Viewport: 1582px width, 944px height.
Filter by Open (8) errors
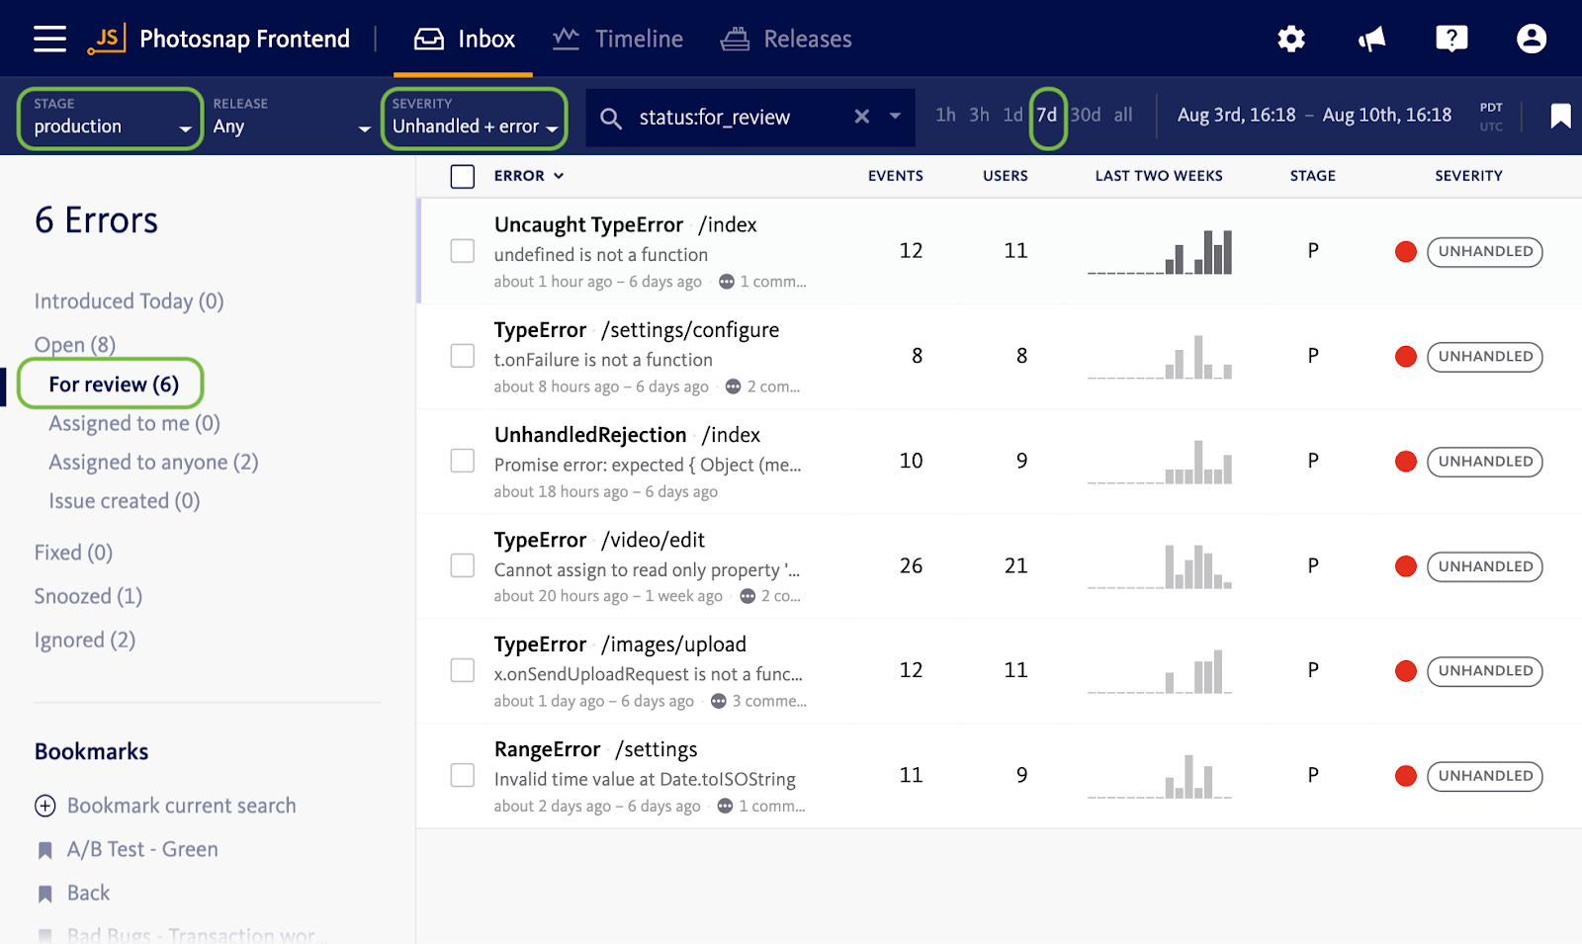75,345
